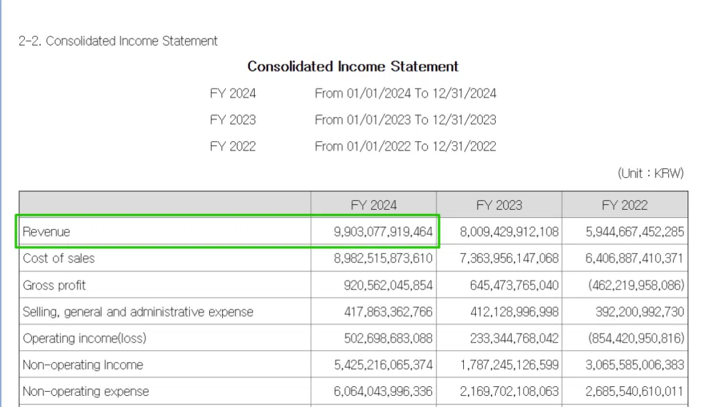Click the Non-operating expense row label
Image resolution: width=709 pixels, height=407 pixels.
86,391
